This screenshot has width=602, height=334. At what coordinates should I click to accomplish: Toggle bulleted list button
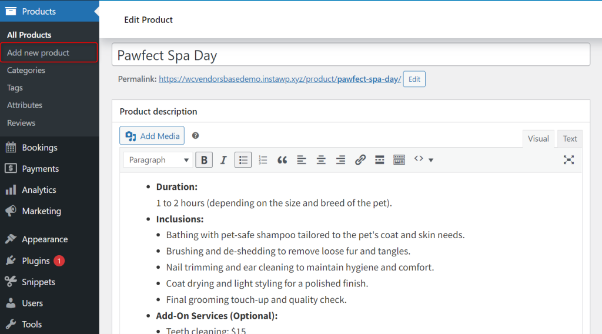pos(243,160)
